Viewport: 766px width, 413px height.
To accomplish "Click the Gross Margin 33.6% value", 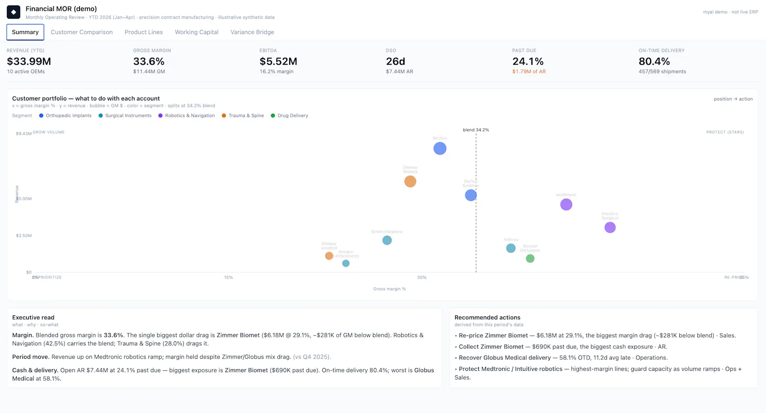I will click(149, 61).
